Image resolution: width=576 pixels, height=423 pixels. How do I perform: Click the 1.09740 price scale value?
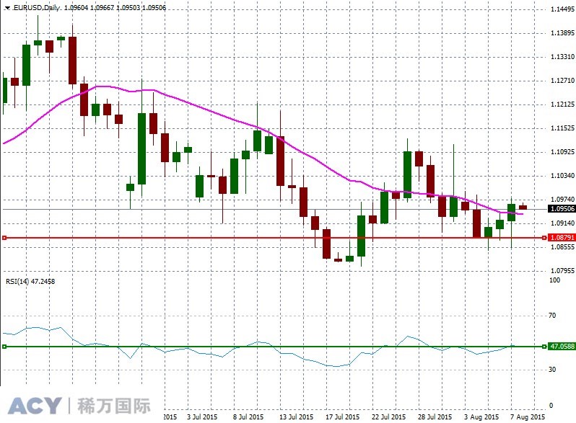562,199
